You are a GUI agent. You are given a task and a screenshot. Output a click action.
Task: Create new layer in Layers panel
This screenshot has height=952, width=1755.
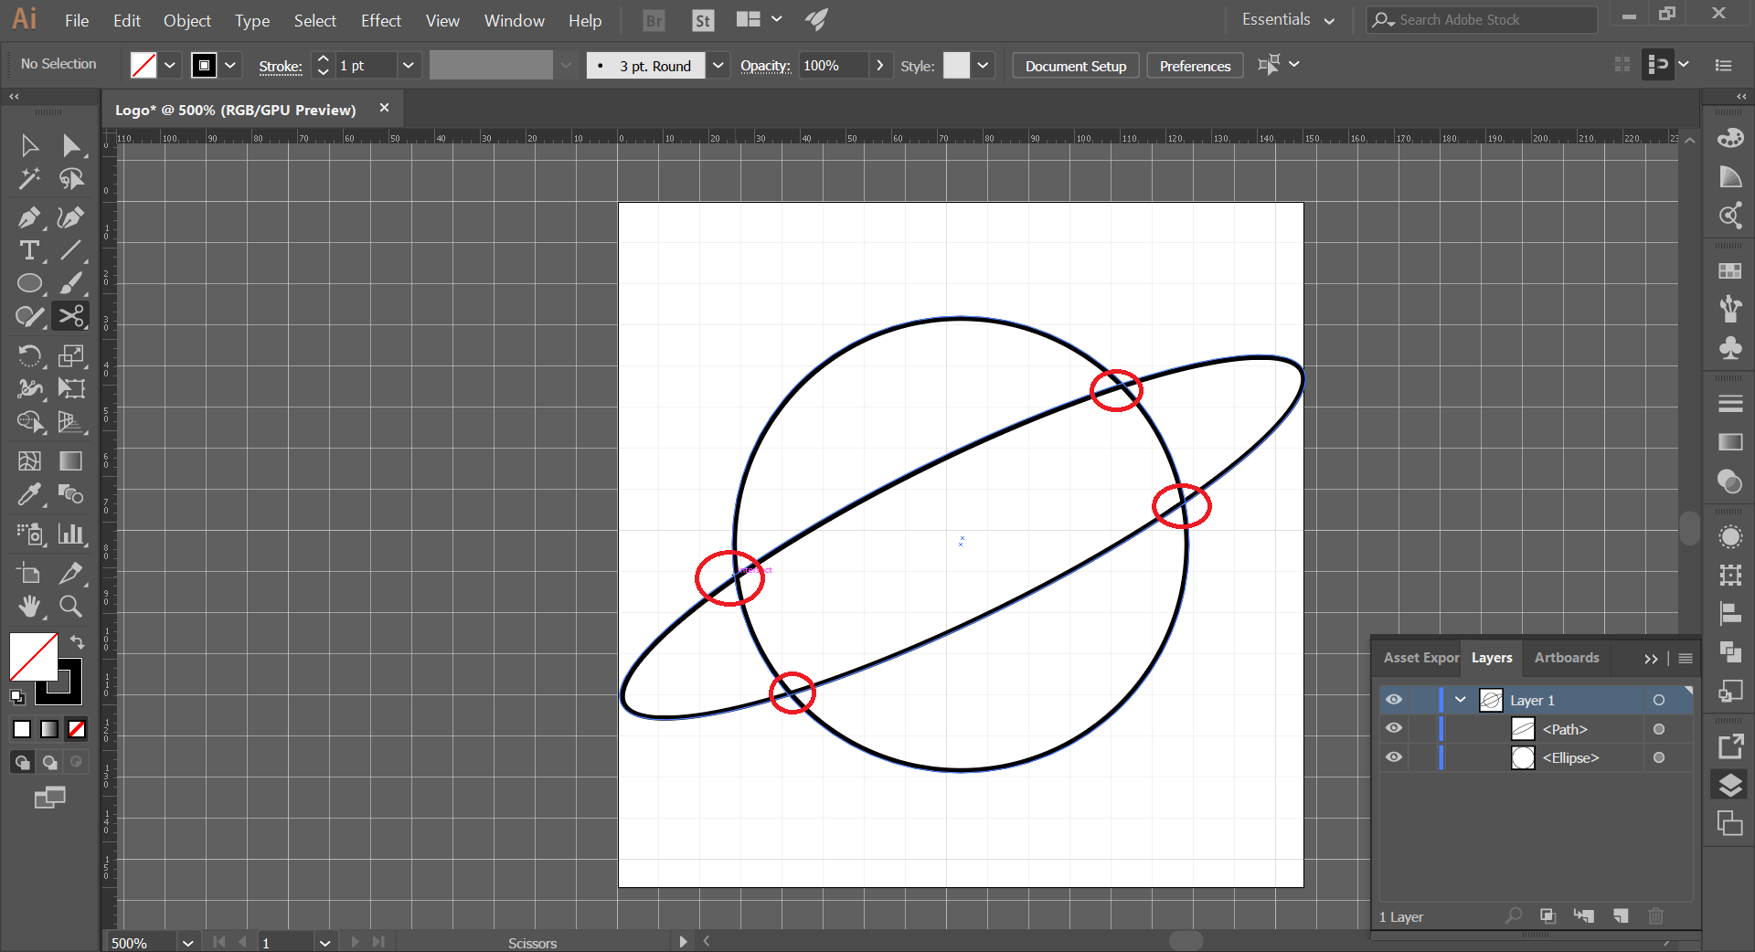(x=1621, y=915)
